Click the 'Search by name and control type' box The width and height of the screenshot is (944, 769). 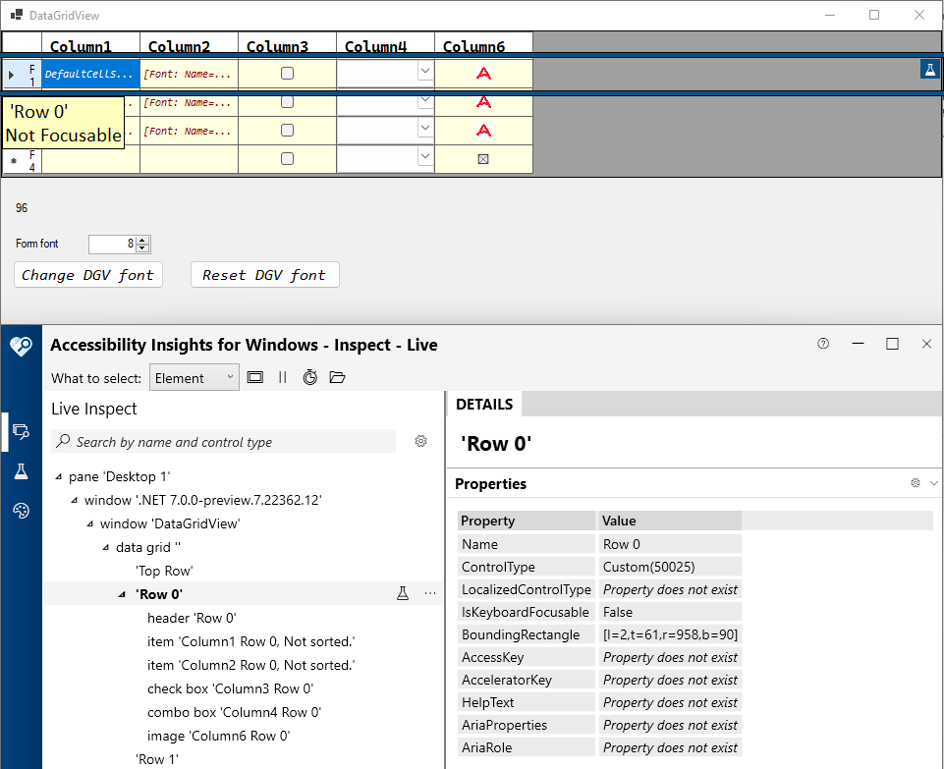pyautogui.click(x=223, y=442)
